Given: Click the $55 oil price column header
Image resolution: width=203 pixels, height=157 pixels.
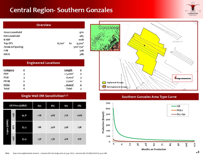Looking at the screenshot, I should (40, 105).
